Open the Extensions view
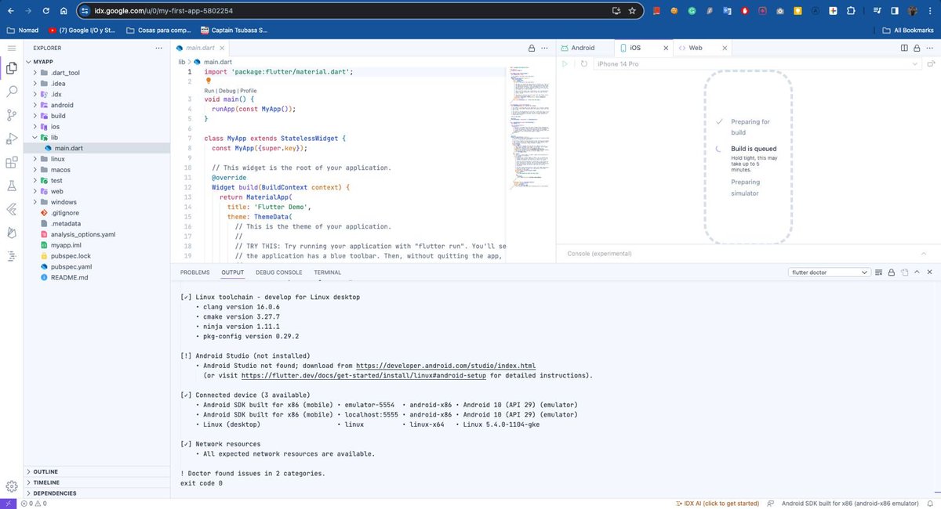This screenshot has height=509, width=941. tap(11, 163)
